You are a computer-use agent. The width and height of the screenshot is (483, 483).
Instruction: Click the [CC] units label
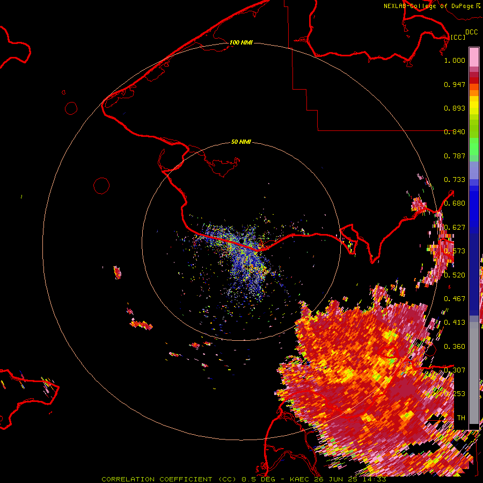point(458,37)
